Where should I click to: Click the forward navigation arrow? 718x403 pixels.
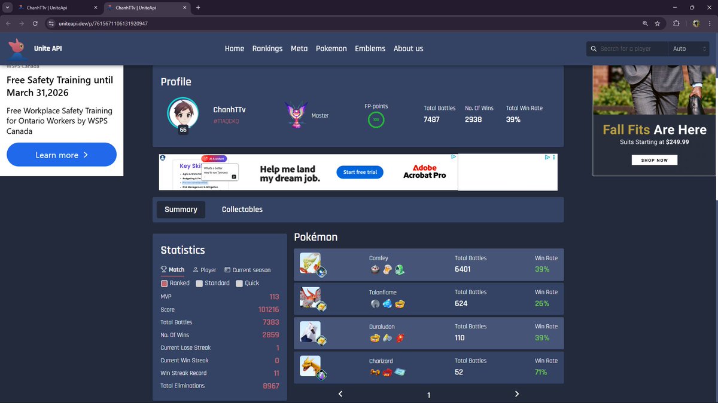tap(22, 23)
